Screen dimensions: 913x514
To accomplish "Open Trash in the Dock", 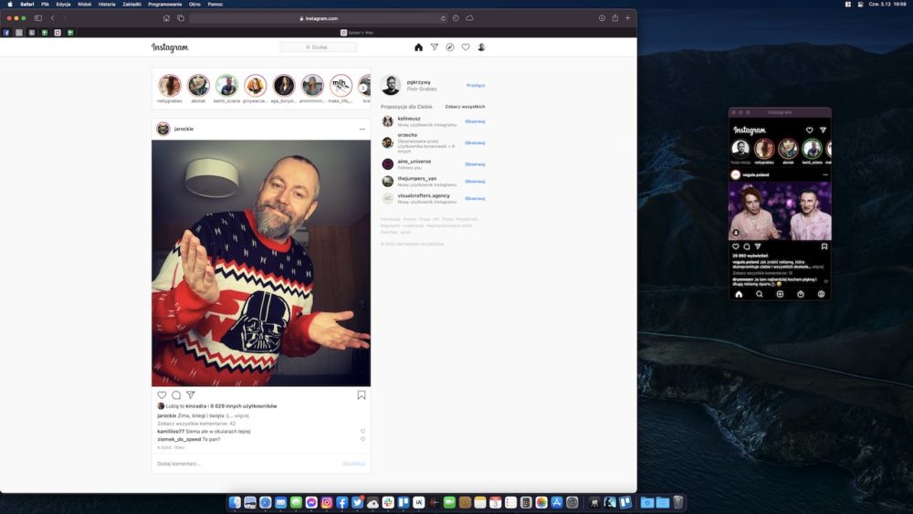I will point(677,502).
